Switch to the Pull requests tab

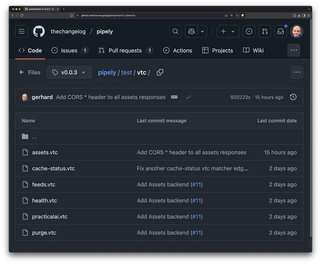coord(126,50)
